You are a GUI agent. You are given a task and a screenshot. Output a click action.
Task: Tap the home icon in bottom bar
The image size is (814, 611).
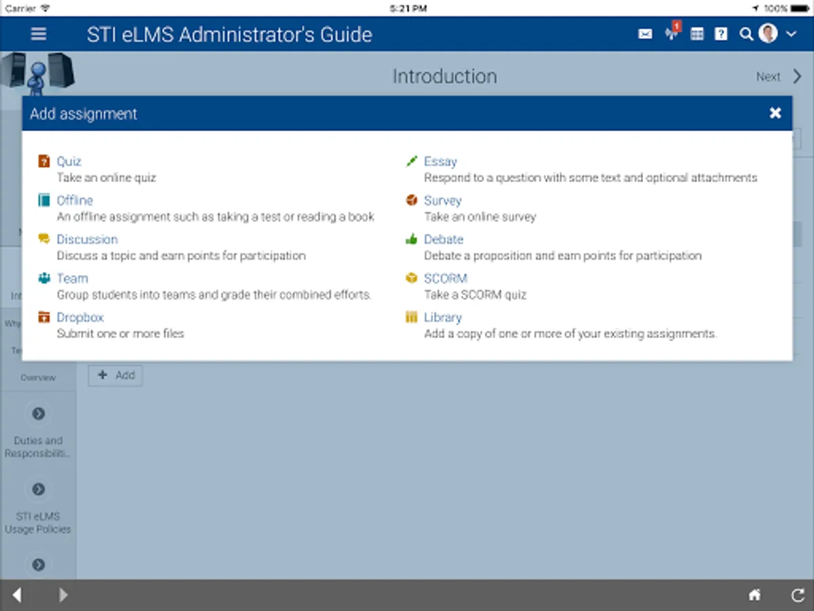[x=754, y=595]
